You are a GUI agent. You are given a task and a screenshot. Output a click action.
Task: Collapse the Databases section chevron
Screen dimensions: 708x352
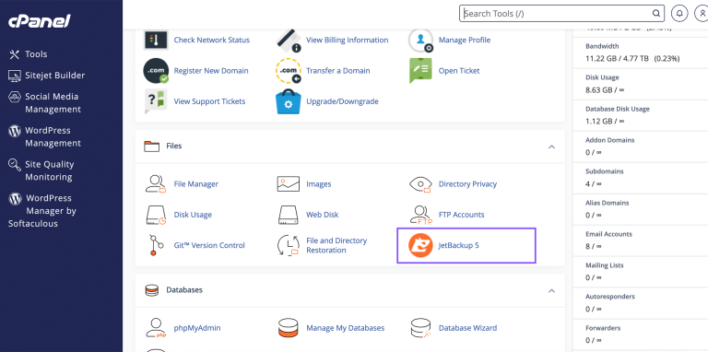pyautogui.click(x=551, y=290)
